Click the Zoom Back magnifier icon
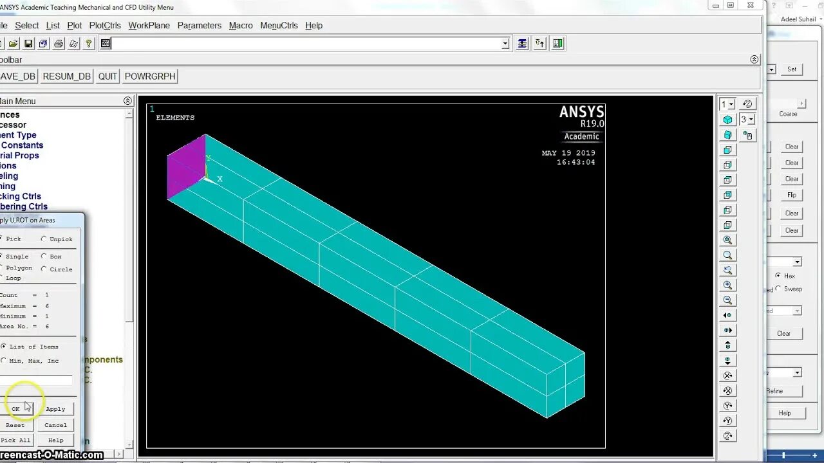 tap(727, 270)
